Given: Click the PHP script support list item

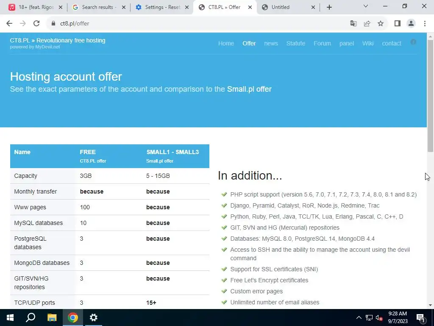Looking at the screenshot, I should (x=323, y=194).
